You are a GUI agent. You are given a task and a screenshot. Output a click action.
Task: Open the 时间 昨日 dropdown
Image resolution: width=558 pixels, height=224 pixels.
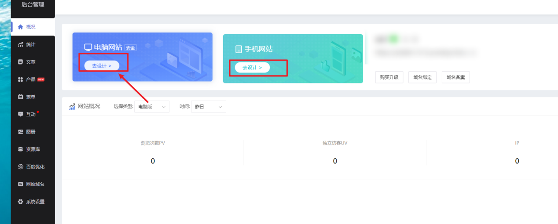coord(209,106)
